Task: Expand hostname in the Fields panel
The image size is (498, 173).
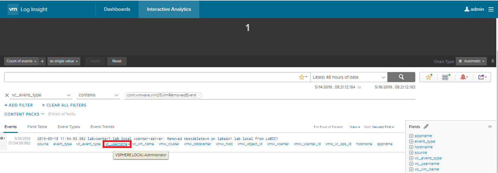Action: point(411,147)
